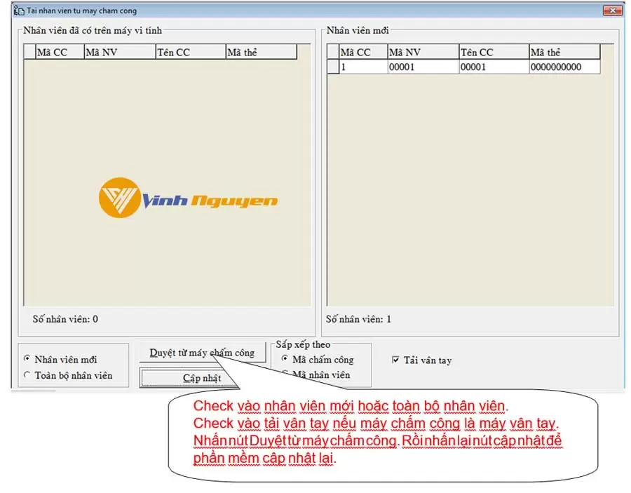Close the "Tai nhan vien tu may cham cong" window
The height and width of the screenshot is (493, 631).
coord(613,11)
